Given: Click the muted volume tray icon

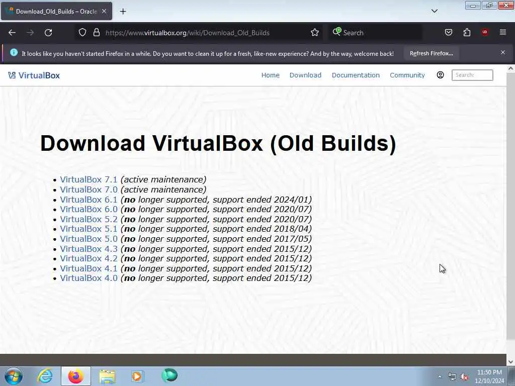Looking at the screenshot, I should (464, 377).
